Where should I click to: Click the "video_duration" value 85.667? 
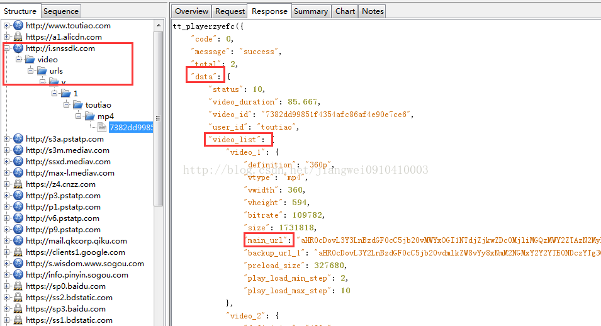303,101
